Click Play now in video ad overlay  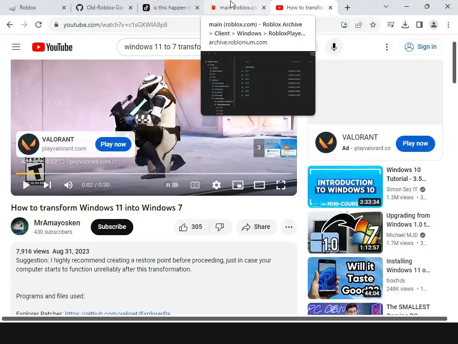pyautogui.click(x=113, y=144)
